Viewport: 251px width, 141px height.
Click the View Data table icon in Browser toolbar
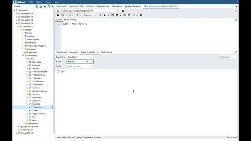point(41,6)
